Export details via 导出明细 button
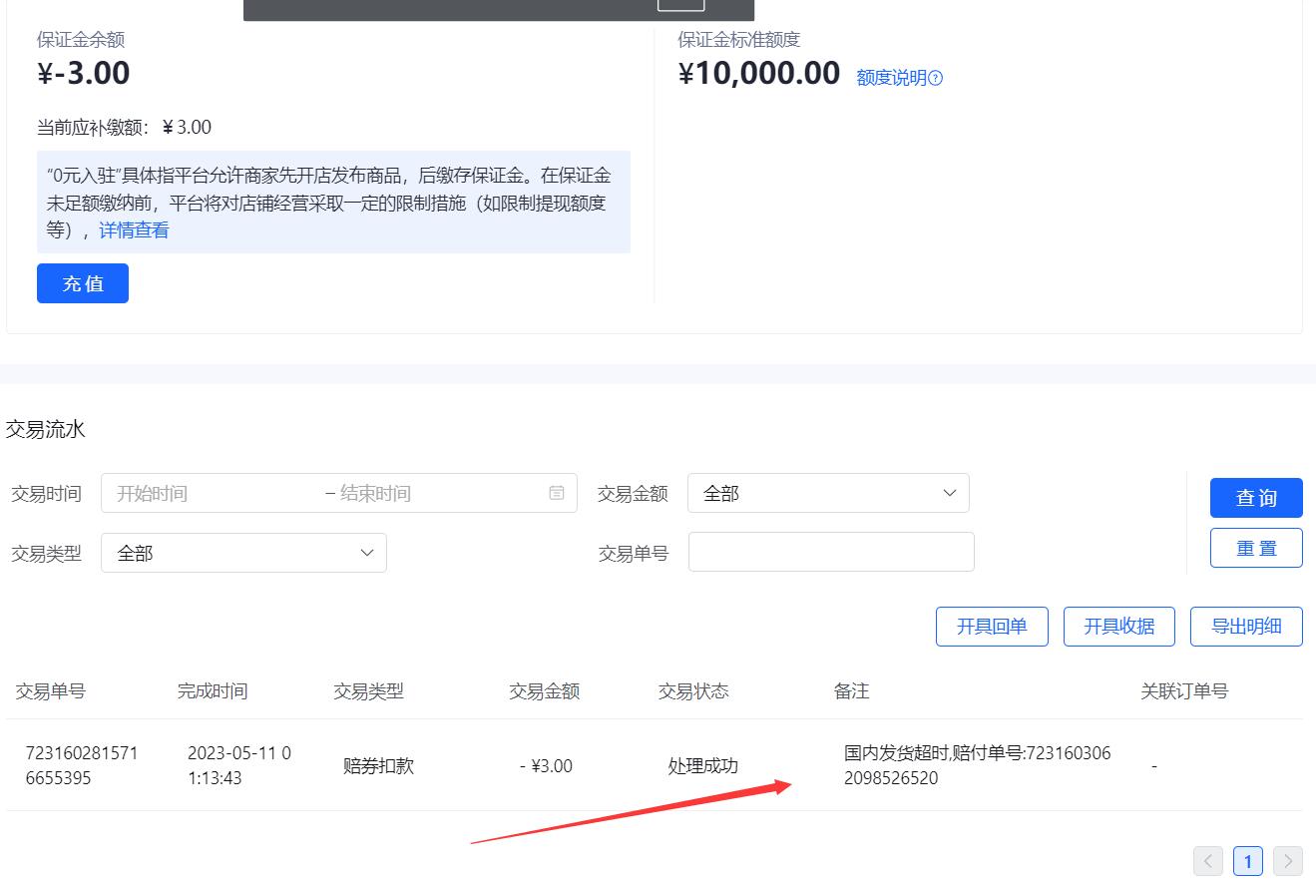Screen dimensions: 1316x884 1245,626
